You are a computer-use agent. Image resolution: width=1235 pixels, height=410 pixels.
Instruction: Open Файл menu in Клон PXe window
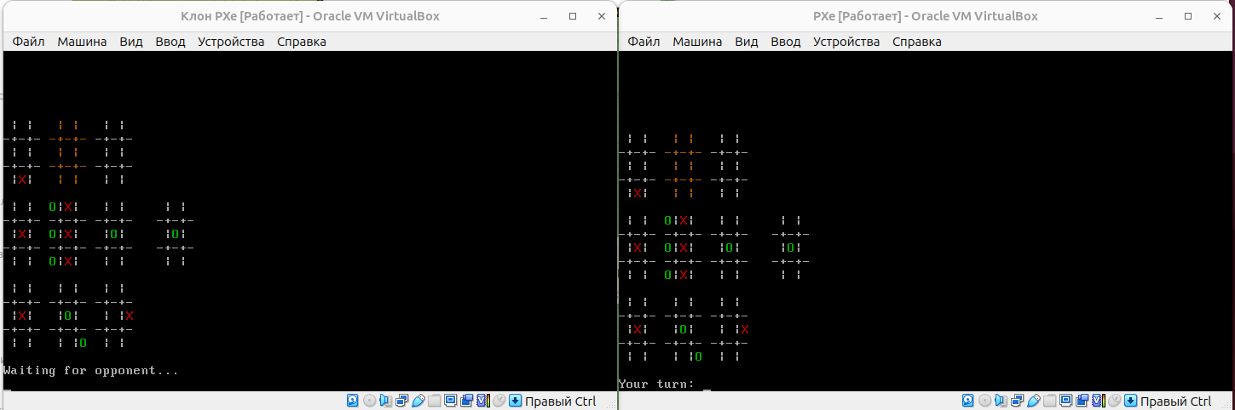click(29, 42)
